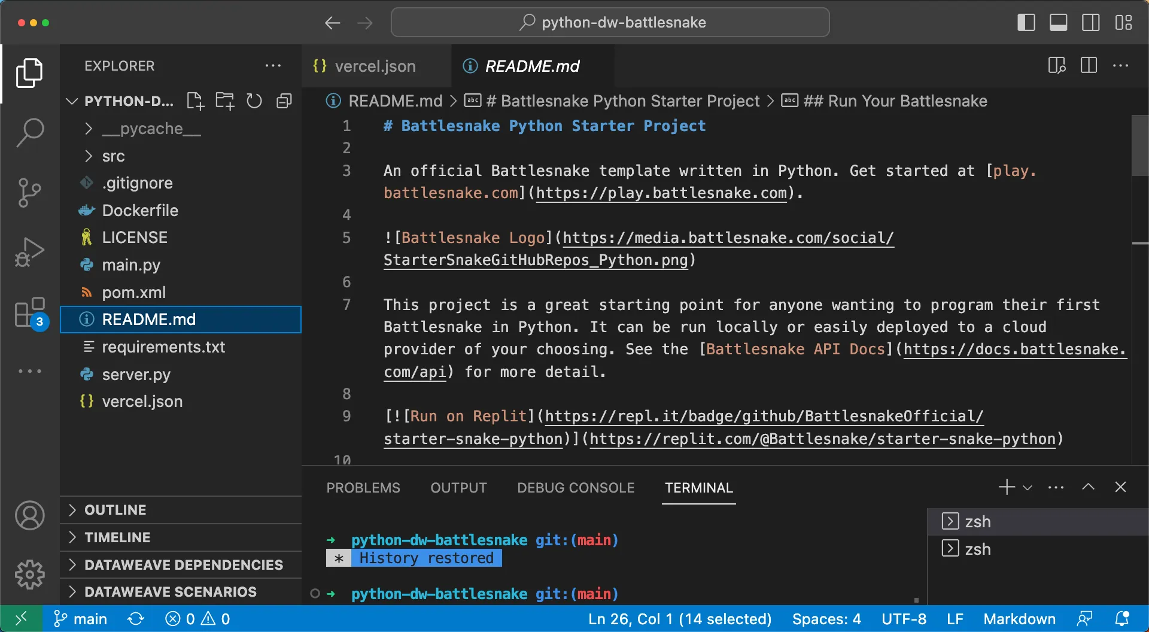This screenshot has width=1149, height=632.
Task: Click the Ln 26, Col 1 cursor position
Action: pos(680,619)
